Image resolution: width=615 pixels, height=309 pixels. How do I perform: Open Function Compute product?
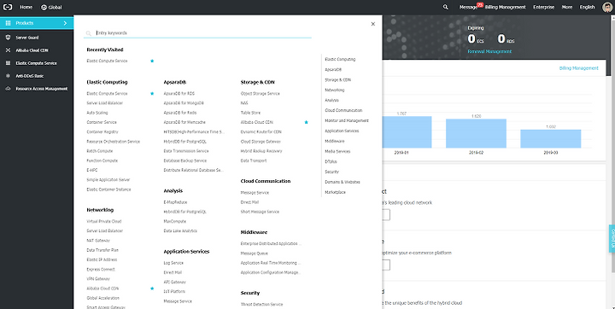[102, 160]
